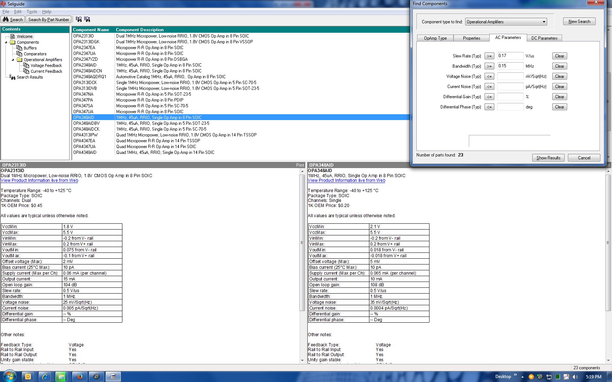
Task: Toggle the Current Noise comparison operator
Action: click(x=489, y=87)
